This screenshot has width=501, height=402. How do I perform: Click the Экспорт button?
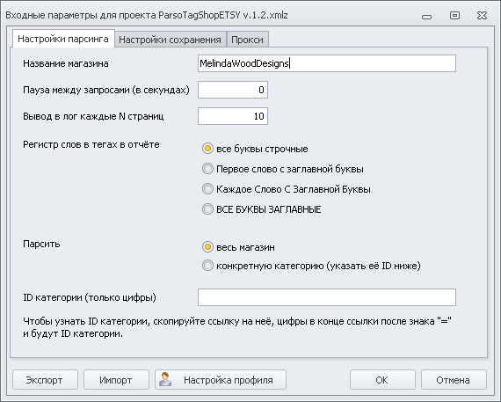pos(45,380)
